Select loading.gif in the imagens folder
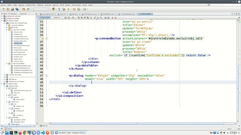 coord(20,111)
